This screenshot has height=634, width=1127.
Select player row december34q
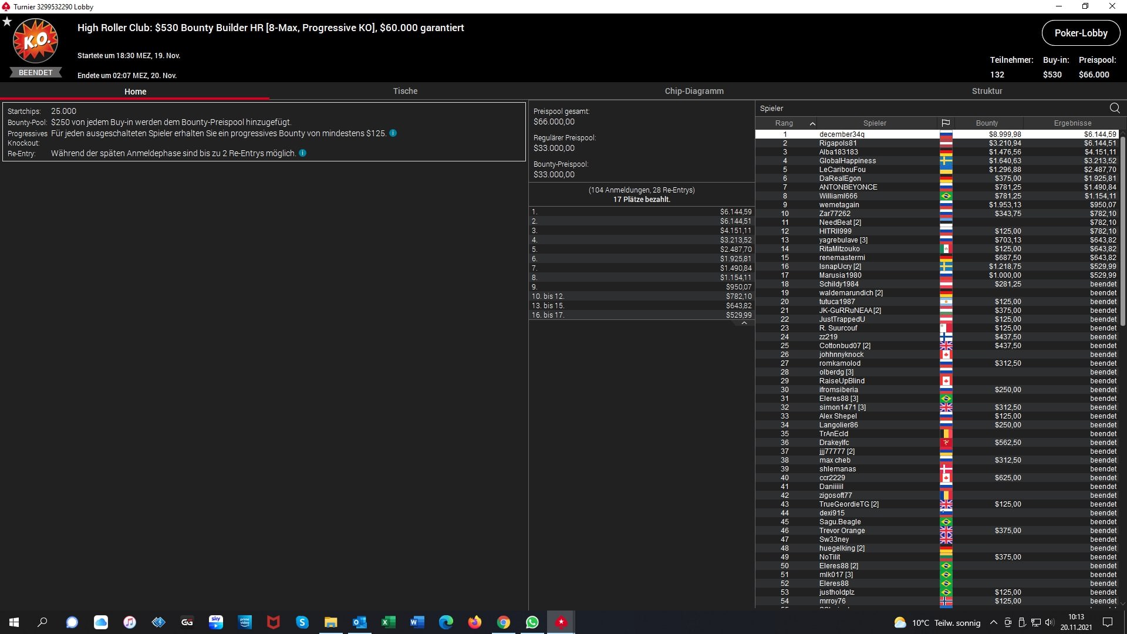[x=937, y=134]
